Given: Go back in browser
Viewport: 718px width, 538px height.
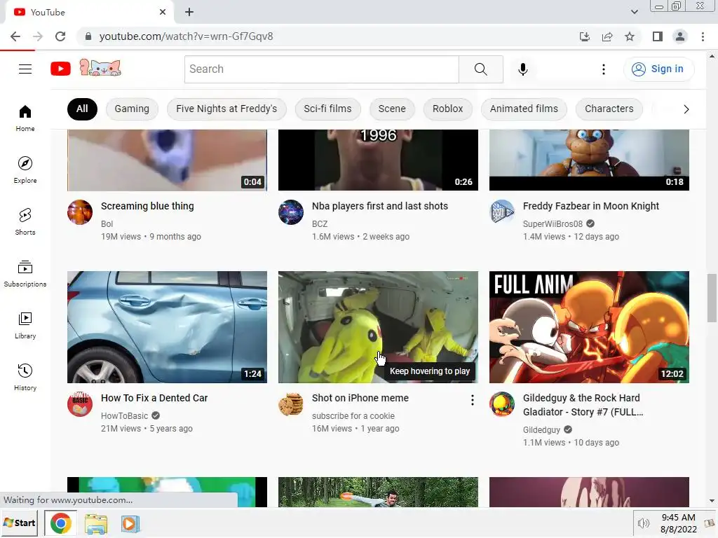Looking at the screenshot, I should [15, 36].
